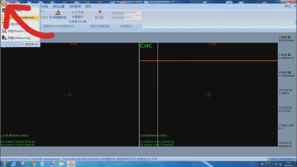Toggle the 全景显示 option

tap(70, 17)
